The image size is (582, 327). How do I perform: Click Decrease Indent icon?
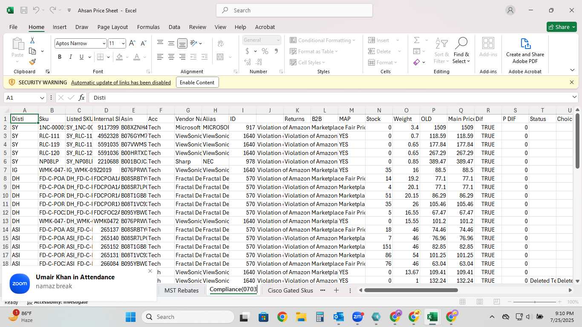pos(193,57)
